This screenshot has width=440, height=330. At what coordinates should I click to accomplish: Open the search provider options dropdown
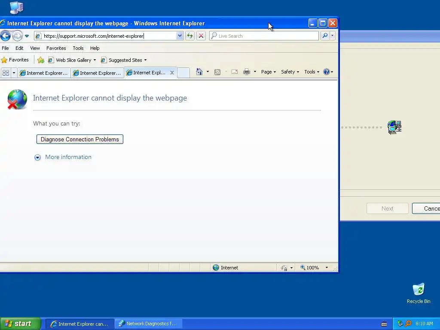333,36
